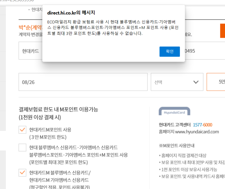The width and height of the screenshot is (225, 189).
Task: Click the 결제보험료 한도 내 M포인트 이용가능 heading
Action: tap(59, 109)
